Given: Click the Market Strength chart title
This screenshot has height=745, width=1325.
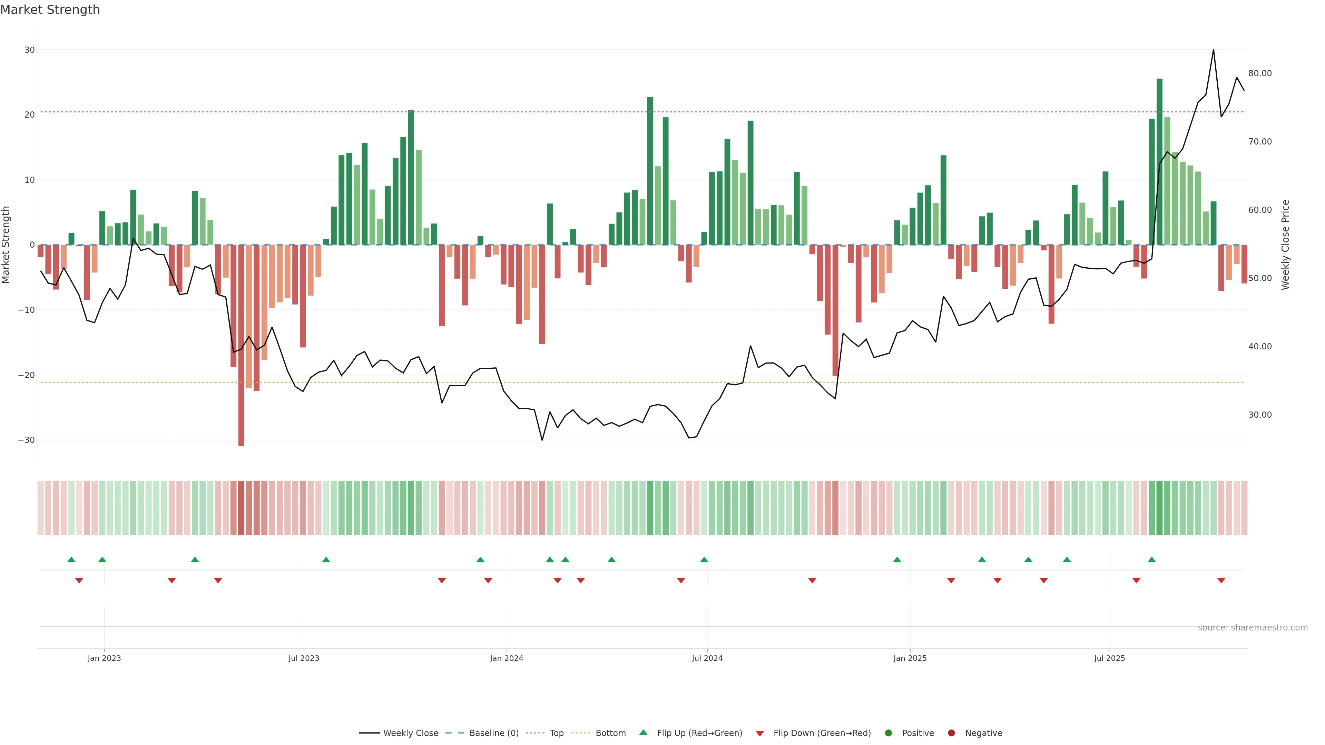Looking at the screenshot, I should pos(50,10).
